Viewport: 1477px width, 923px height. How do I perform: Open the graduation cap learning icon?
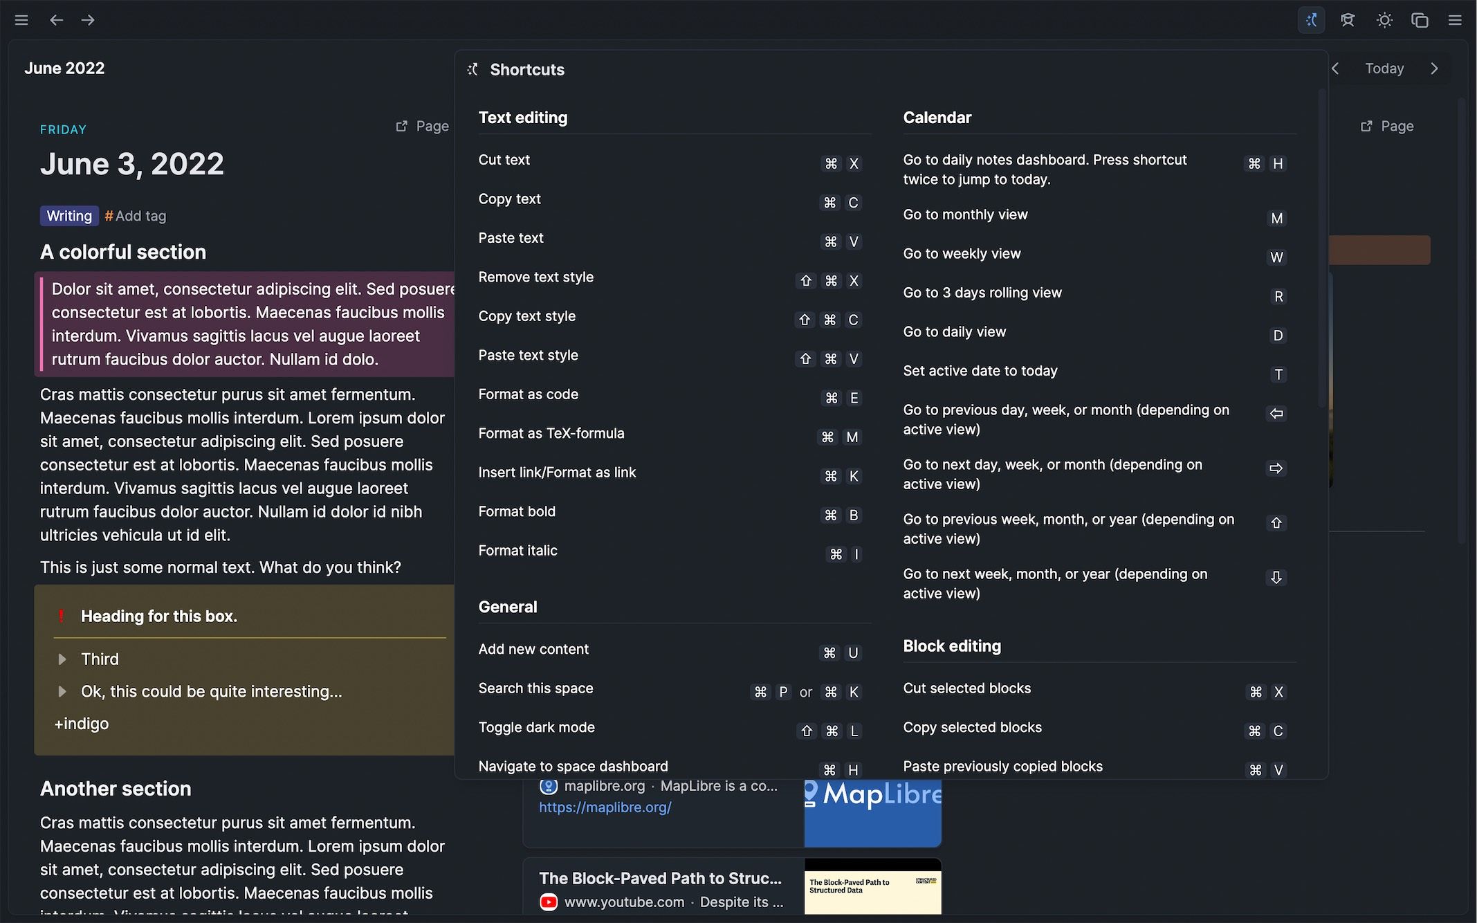1348,20
